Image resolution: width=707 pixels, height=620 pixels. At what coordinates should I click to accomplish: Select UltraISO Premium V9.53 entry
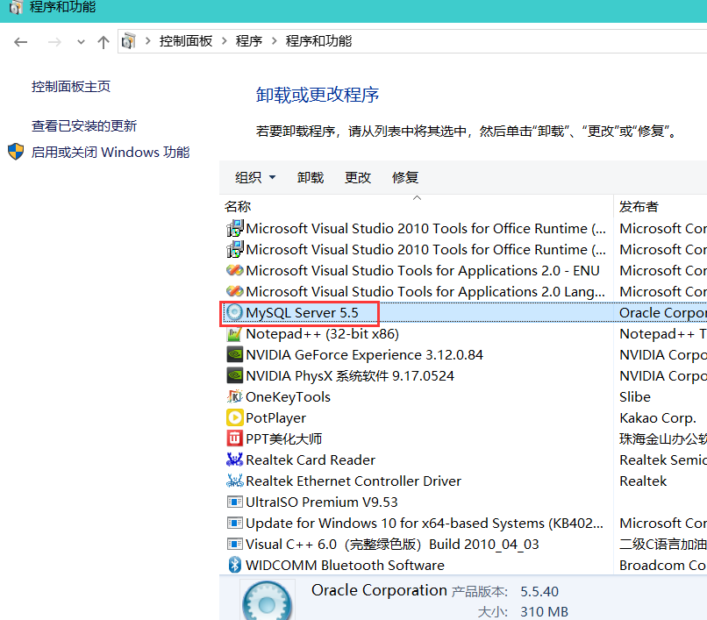pos(322,502)
